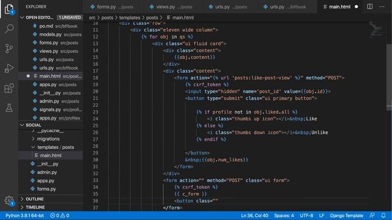Click the unsaved dot on the main.html tab
The image size is (392, 220).
356,7
